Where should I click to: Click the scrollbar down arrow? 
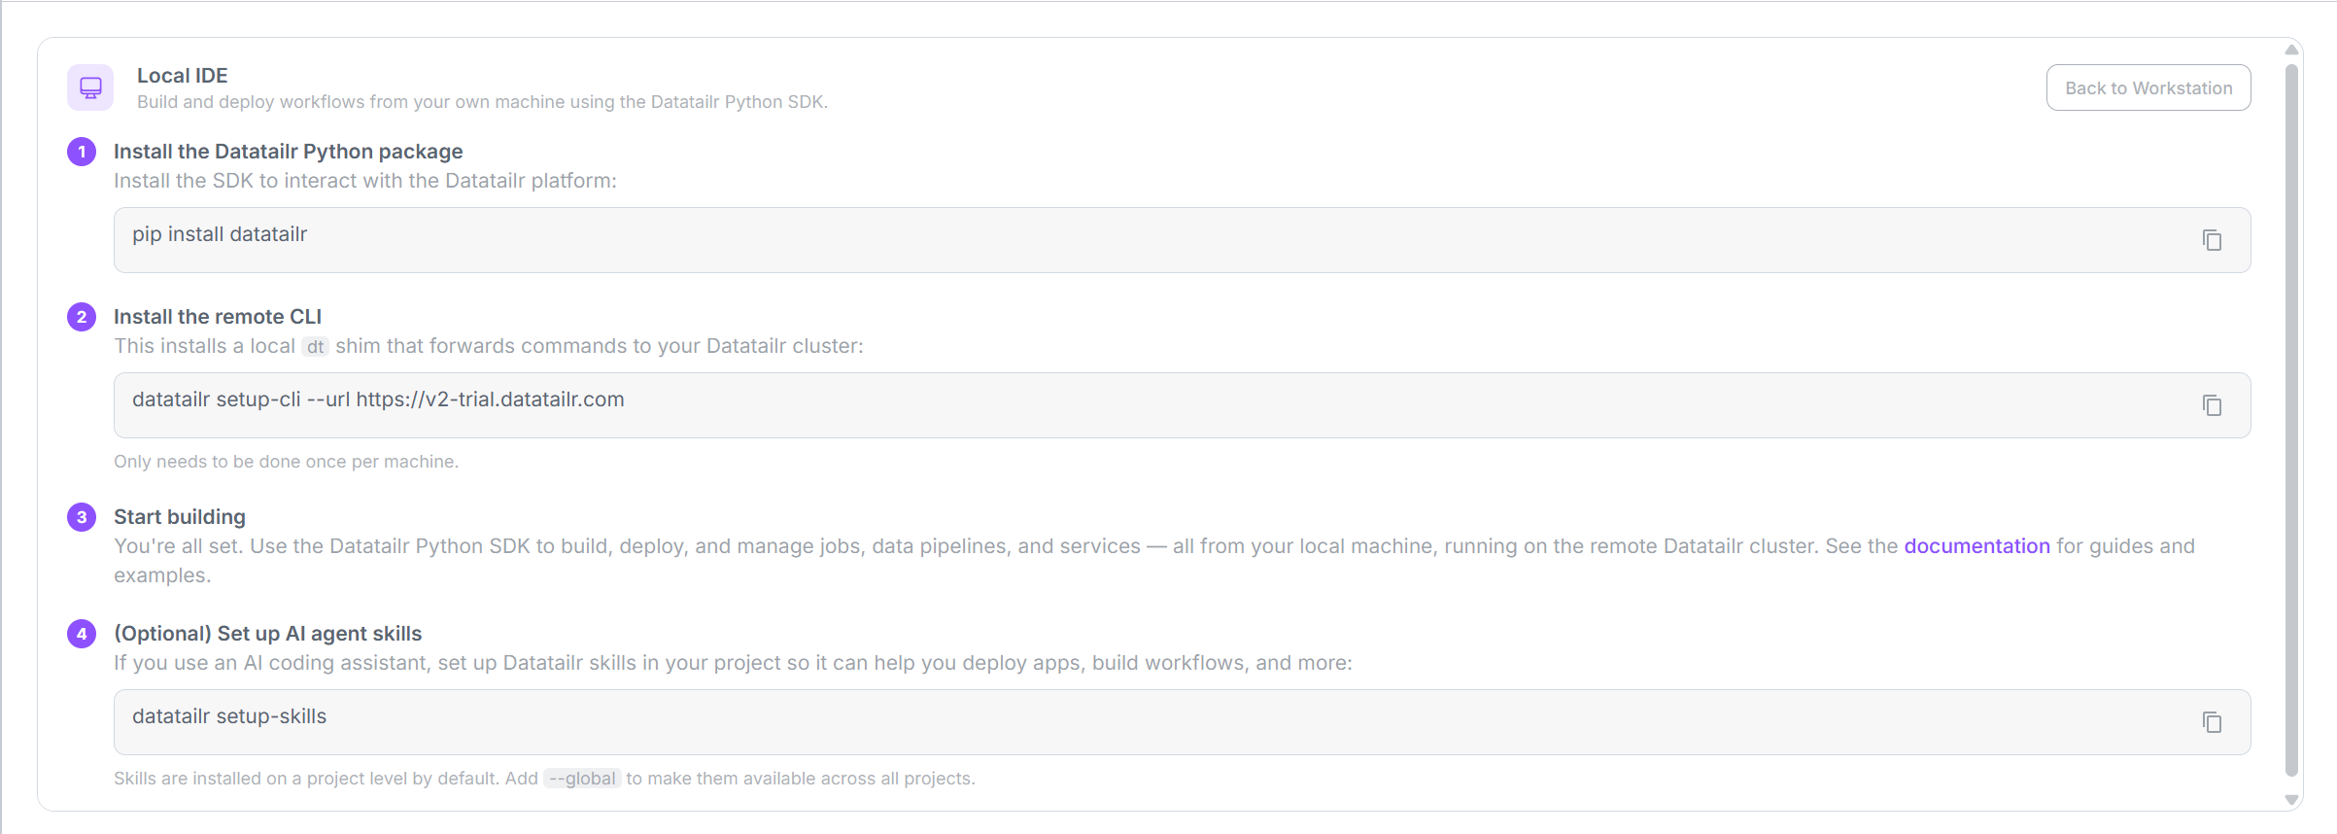pyautogui.click(x=2291, y=800)
